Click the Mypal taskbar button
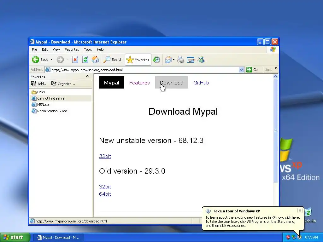This screenshot has height=242, width=323. click(x=58, y=238)
